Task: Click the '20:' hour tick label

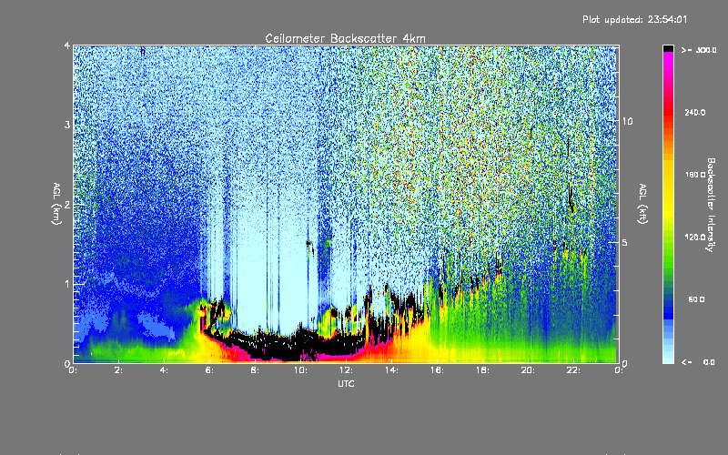Action: [528, 370]
